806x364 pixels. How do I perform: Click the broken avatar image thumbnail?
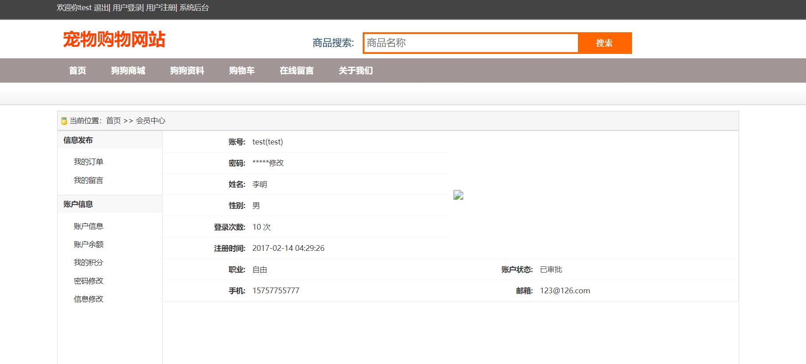pyautogui.click(x=458, y=195)
